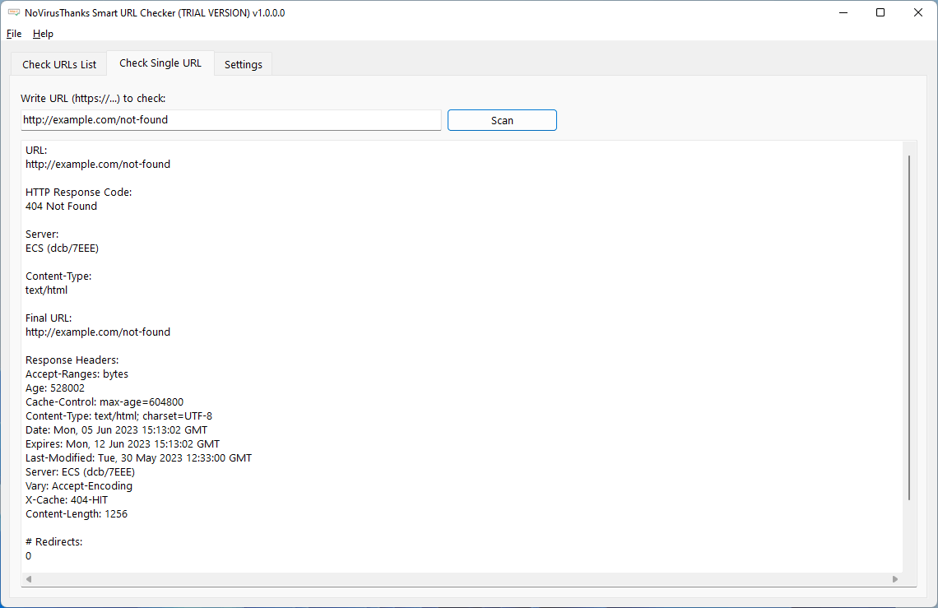Click the "Accept-Ranges: bytes" header line
This screenshot has height=608, width=938.
(77, 374)
